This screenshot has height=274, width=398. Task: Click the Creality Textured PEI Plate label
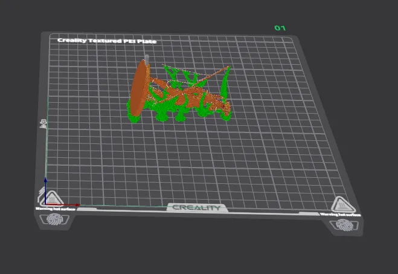pos(107,41)
